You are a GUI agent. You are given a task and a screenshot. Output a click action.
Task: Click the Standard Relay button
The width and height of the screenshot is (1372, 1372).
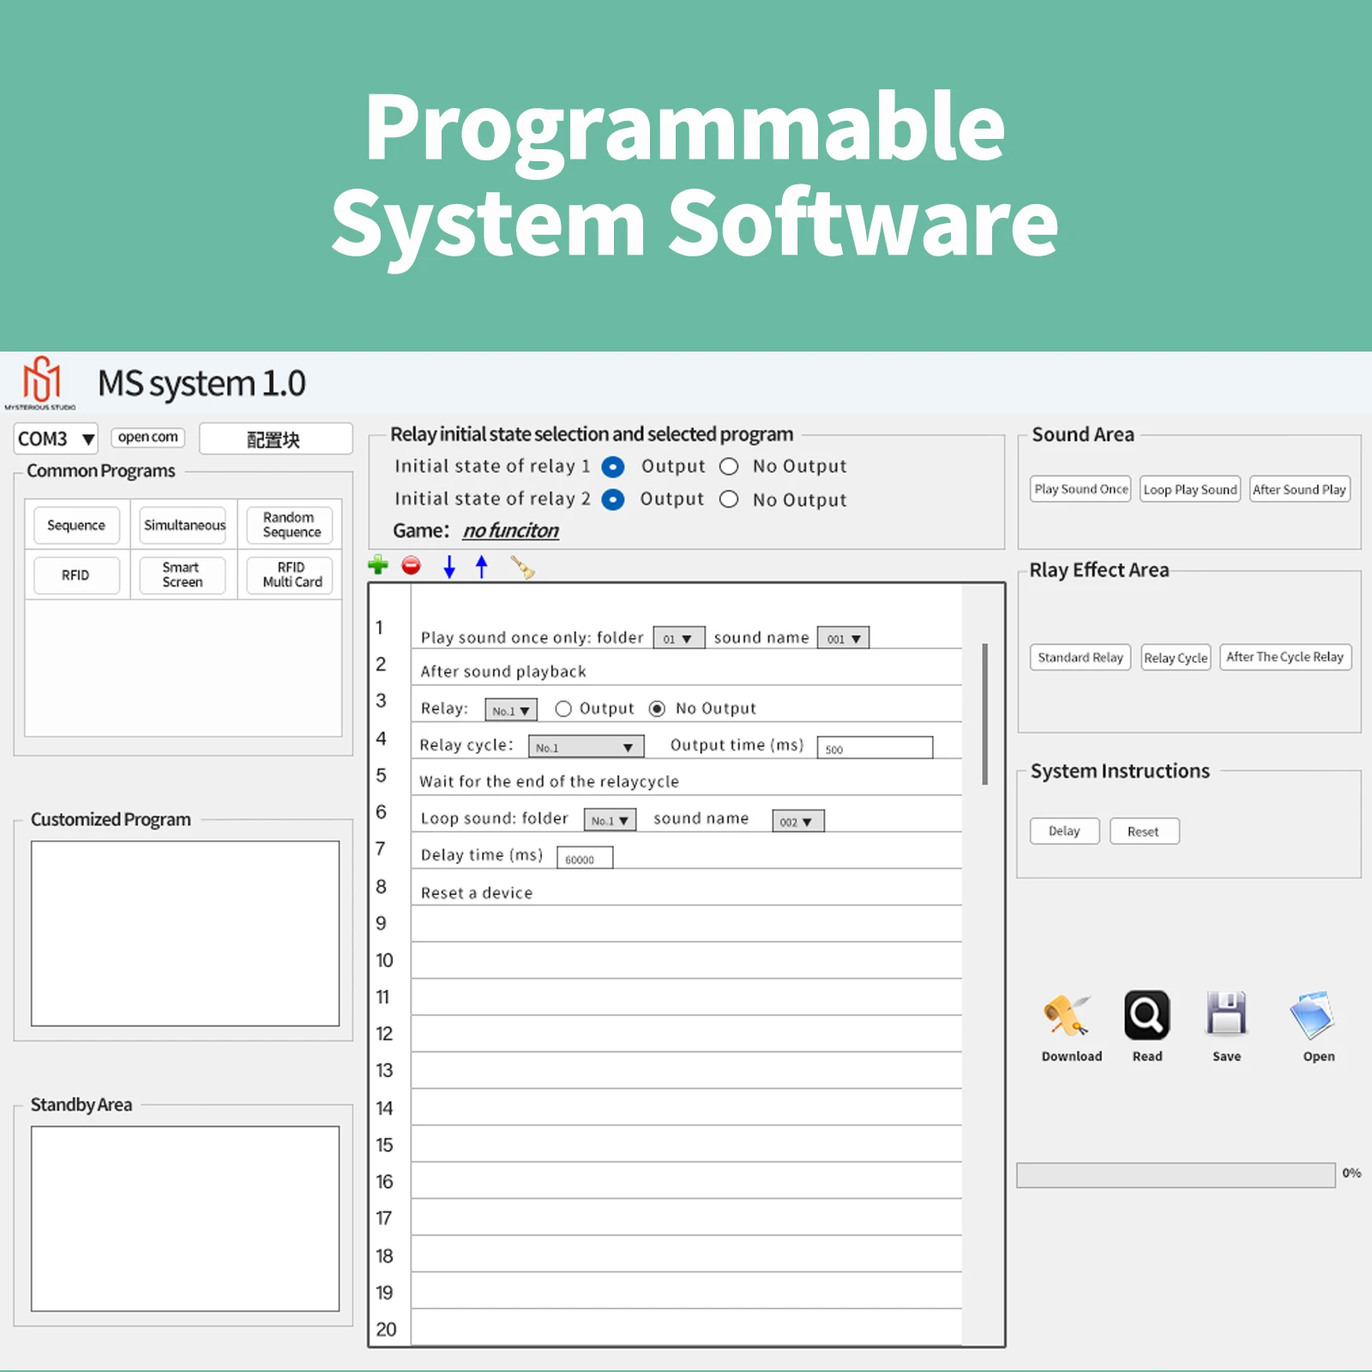click(1080, 658)
